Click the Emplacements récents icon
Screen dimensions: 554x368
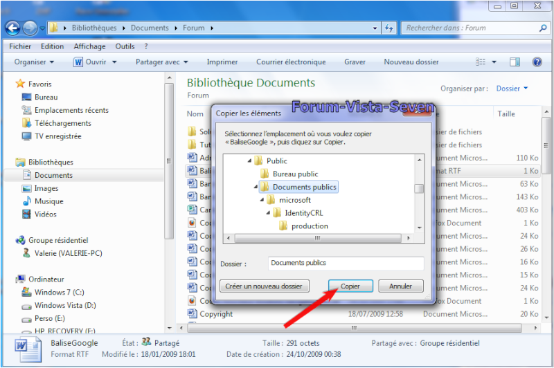click(x=26, y=110)
